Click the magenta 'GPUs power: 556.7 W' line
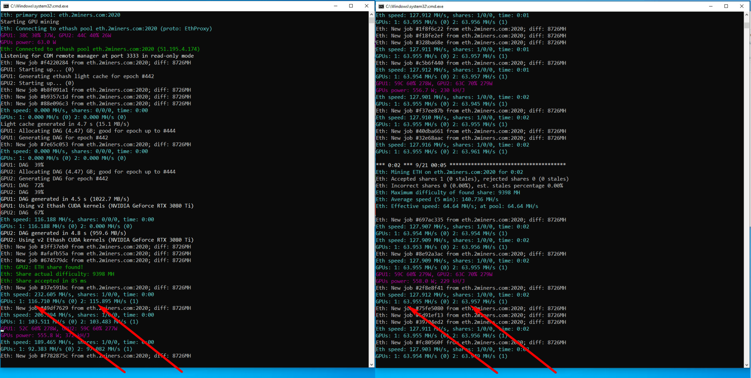 420,90
